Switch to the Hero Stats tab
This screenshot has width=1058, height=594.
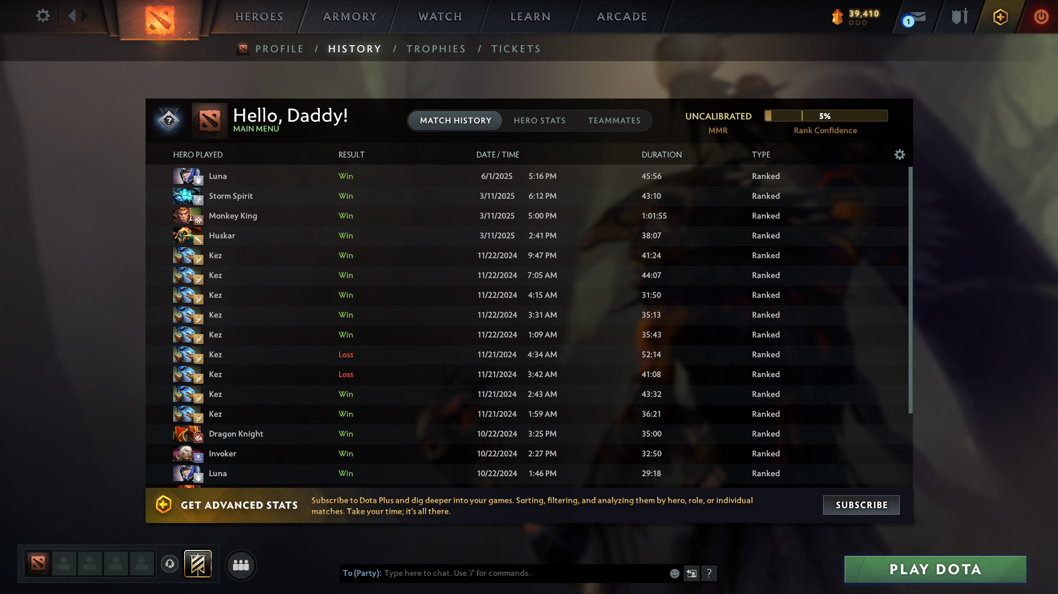[540, 121]
